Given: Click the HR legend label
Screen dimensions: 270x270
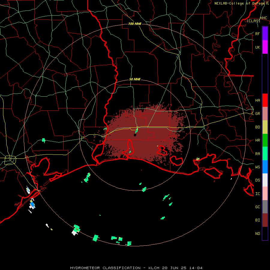Looking at the screenshot, I should pyautogui.click(x=257, y=140).
